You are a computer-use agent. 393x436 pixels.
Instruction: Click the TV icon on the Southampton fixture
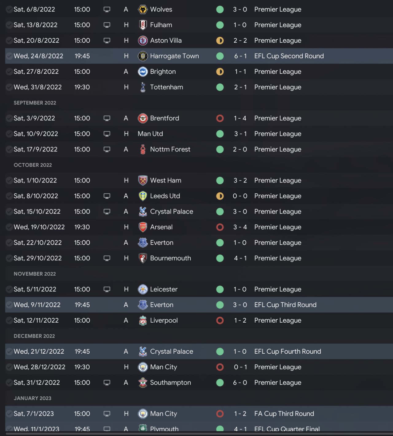(x=107, y=383)
